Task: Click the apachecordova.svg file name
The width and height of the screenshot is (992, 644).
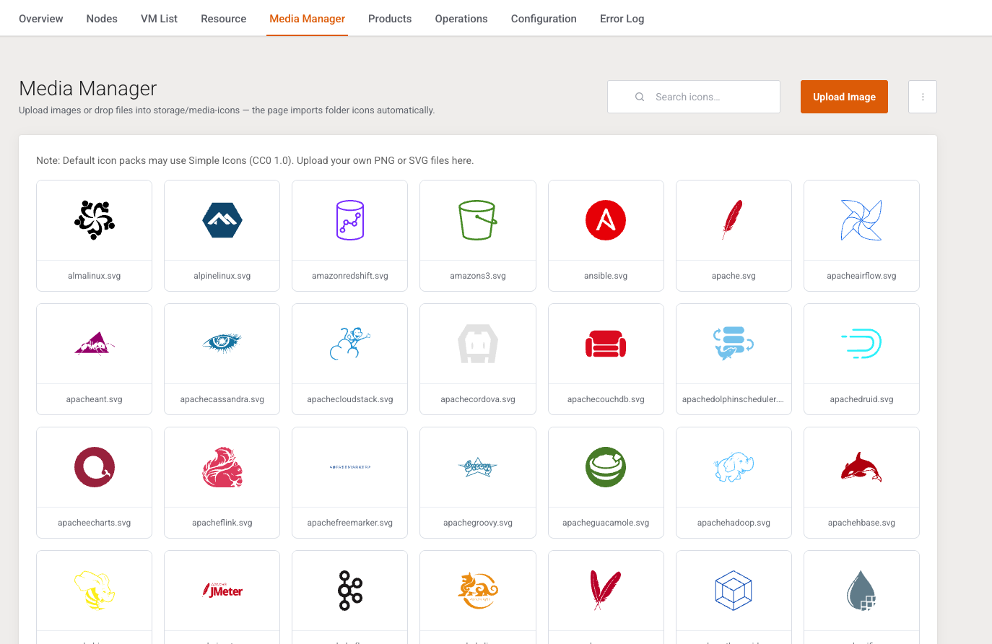Action: (478, 399)
